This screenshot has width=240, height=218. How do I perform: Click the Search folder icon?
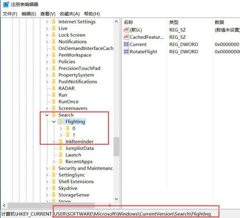[x=54, y=115]
